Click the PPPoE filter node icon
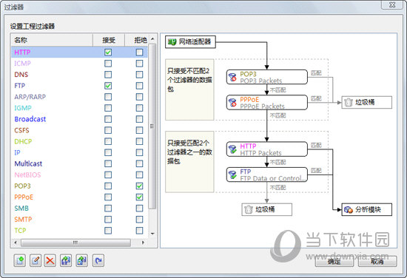 point(232,103)
